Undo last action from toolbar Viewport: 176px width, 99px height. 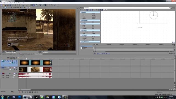23,5
